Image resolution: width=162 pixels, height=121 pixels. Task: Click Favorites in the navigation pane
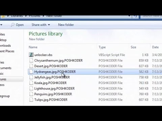click(2, 34)
